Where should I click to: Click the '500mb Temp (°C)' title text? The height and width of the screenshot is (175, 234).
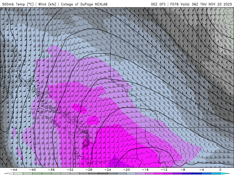click(x=18, y=4)
